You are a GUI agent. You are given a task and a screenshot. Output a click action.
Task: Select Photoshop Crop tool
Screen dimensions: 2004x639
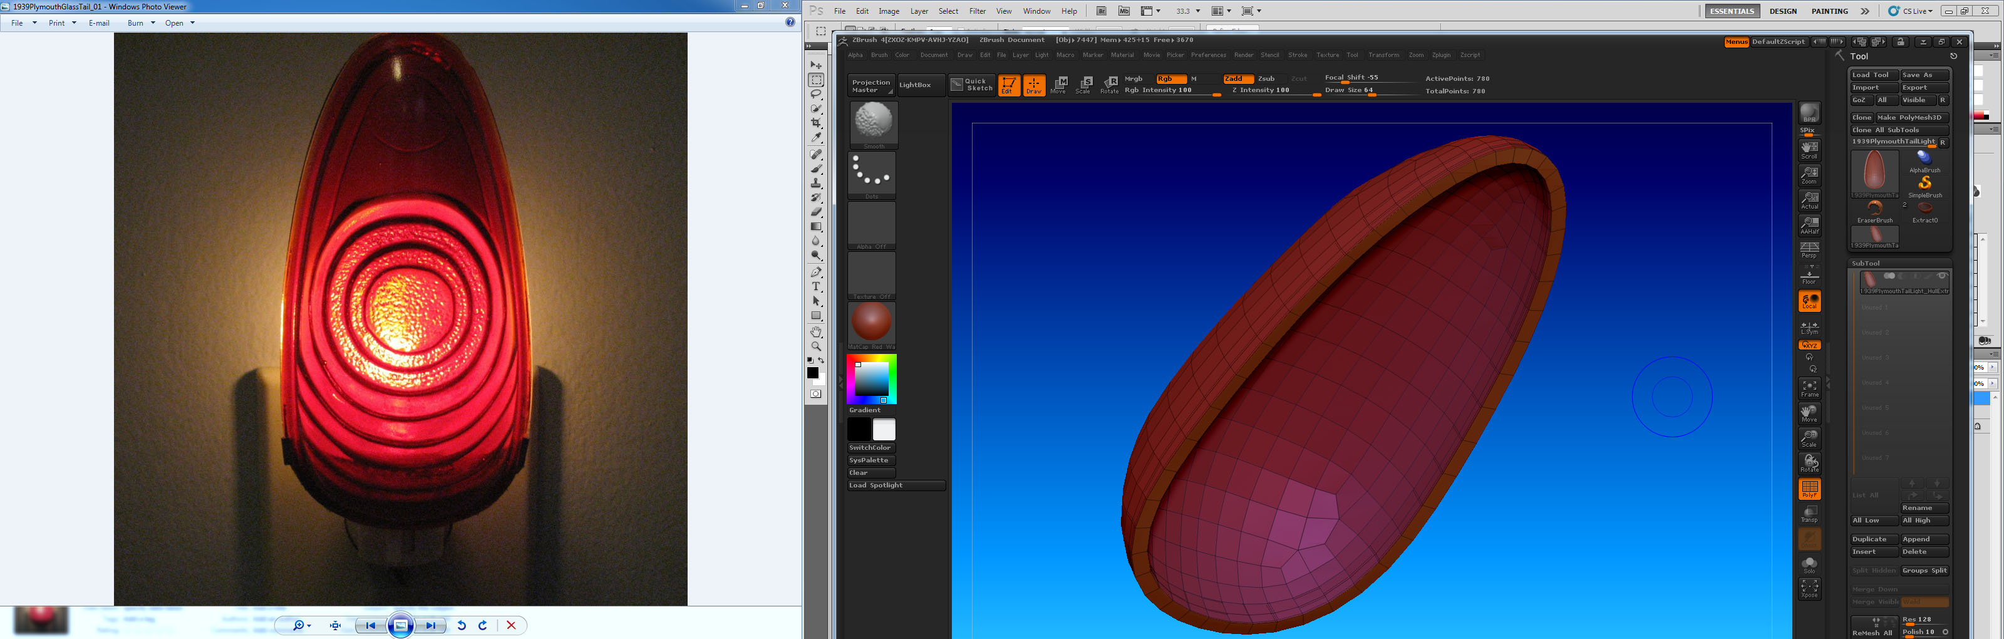[x=816, y=123]
